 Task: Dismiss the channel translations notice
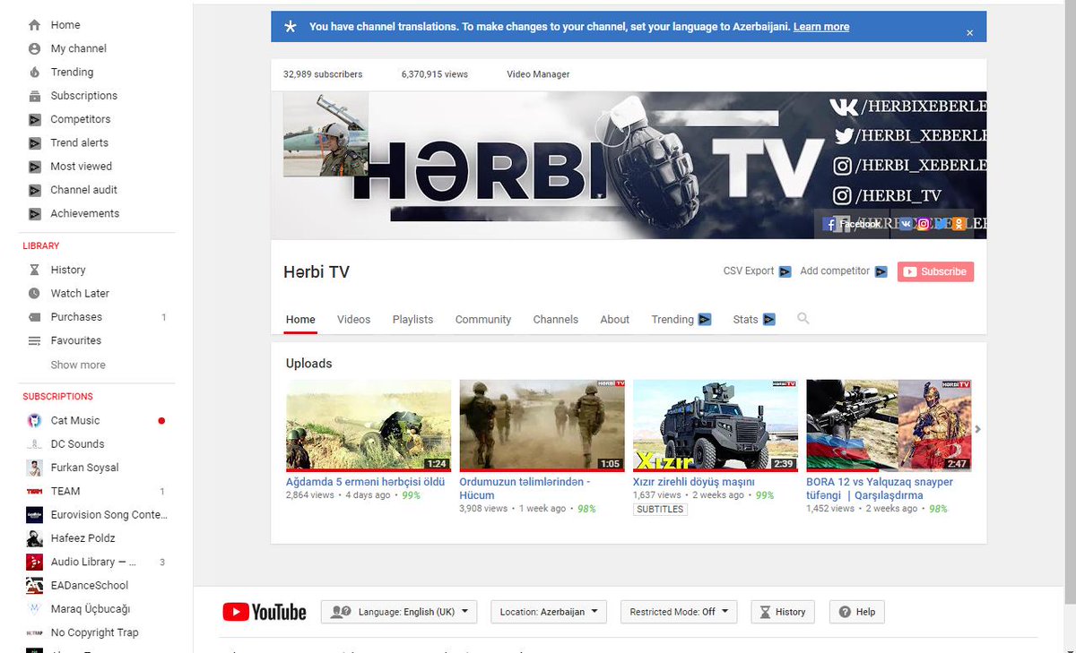tap(969, 33)
